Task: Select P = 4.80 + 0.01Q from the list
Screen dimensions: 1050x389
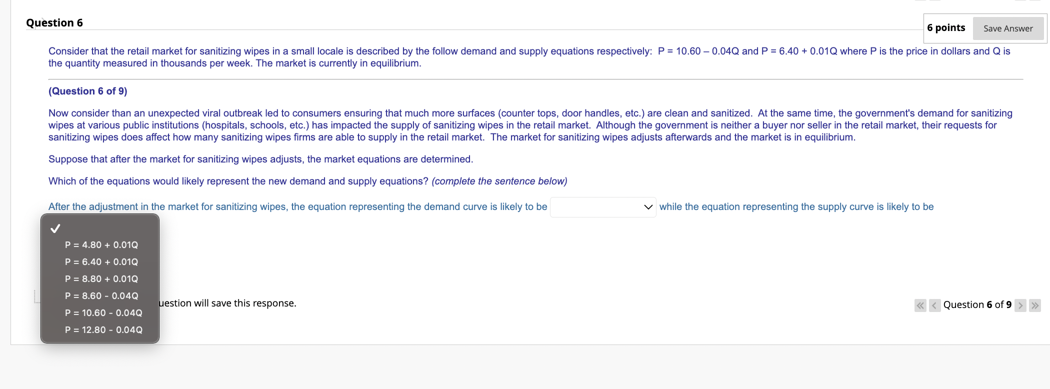Action: 101,244
